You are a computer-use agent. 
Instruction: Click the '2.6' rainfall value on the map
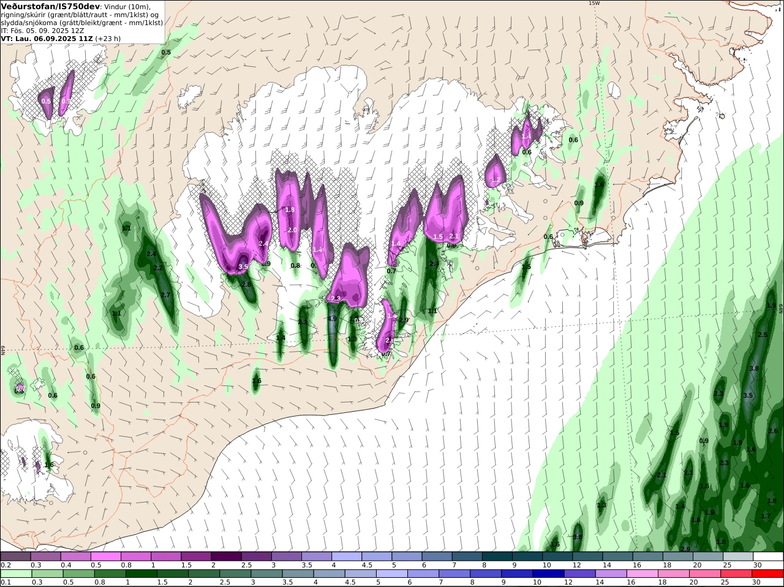(773, 431)
